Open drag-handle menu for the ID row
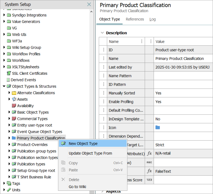The width and height of the screenshot is (213, 194). coord(104,50)
